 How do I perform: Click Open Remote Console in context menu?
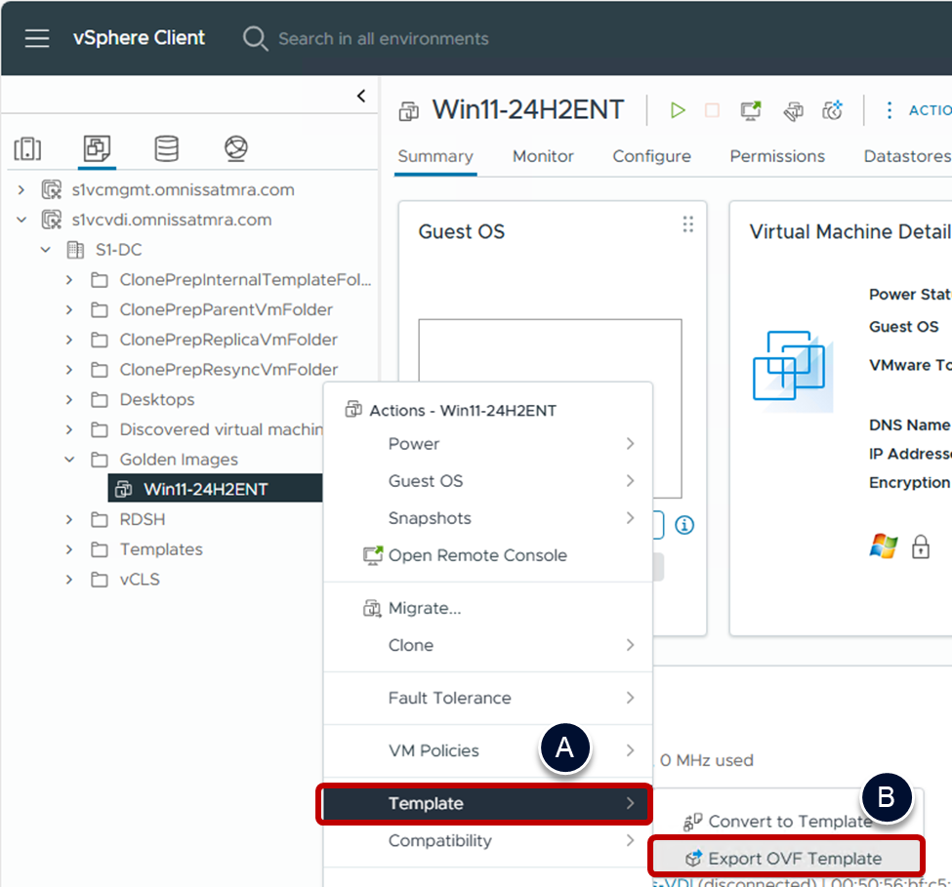476,555
